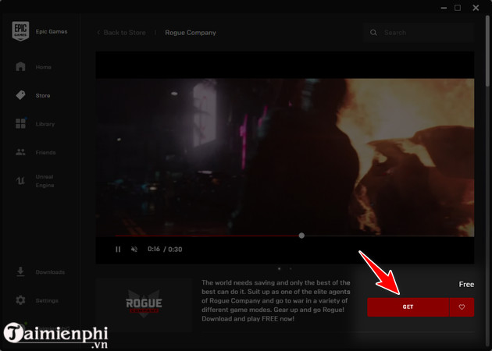Focus the Search input field
The width and height of the screenshot is (492, 351).
419,33
